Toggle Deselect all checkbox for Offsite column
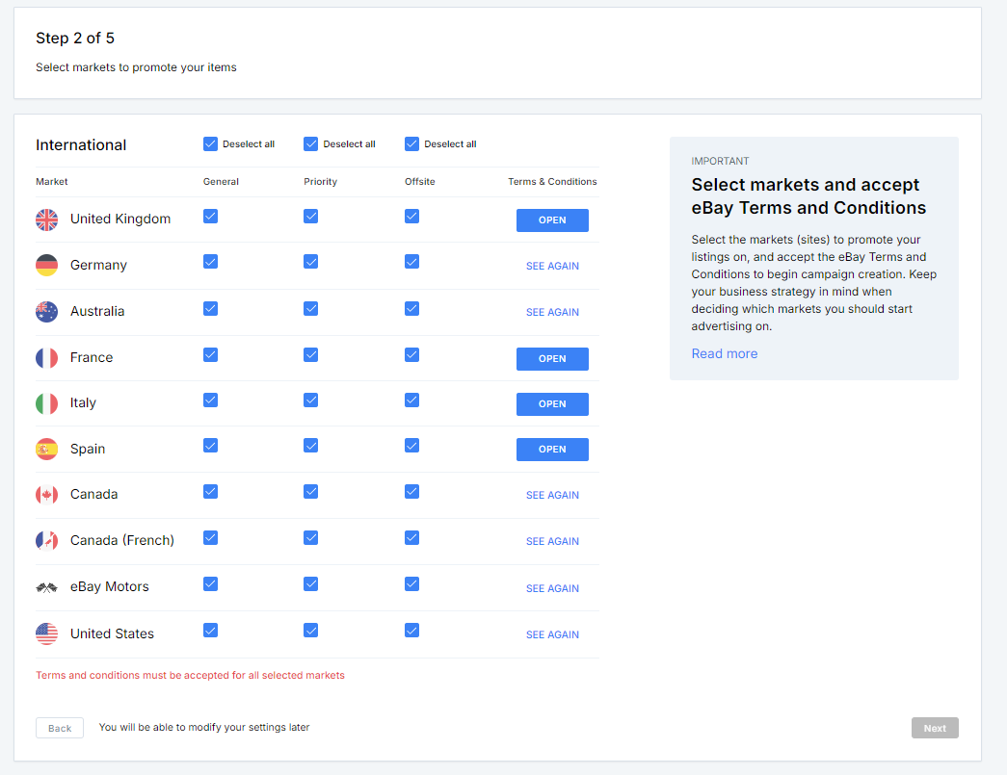1007x775 pixels. (411, 143)
